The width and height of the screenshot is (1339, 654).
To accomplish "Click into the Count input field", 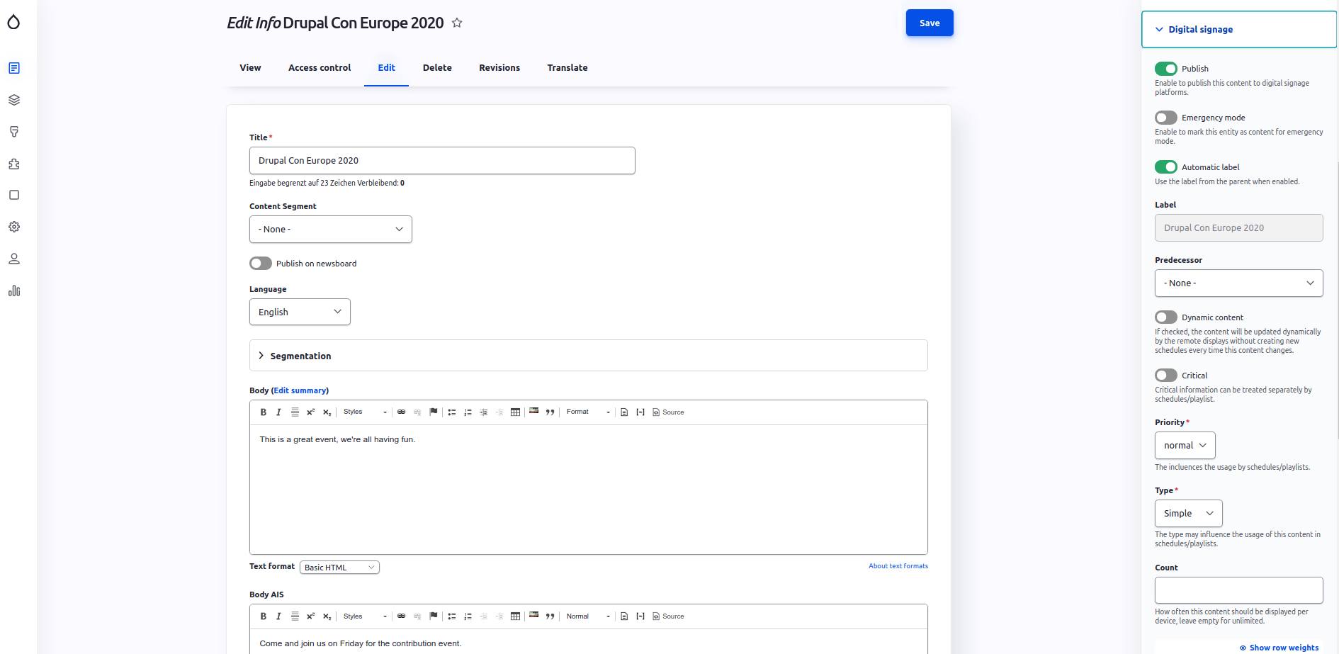I will 1238,590.
